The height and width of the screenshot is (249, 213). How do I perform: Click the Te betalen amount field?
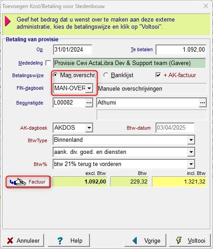point(181,49)
